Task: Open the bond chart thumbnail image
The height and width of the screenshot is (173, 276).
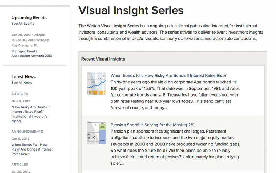Action: [x=96, y=83]
